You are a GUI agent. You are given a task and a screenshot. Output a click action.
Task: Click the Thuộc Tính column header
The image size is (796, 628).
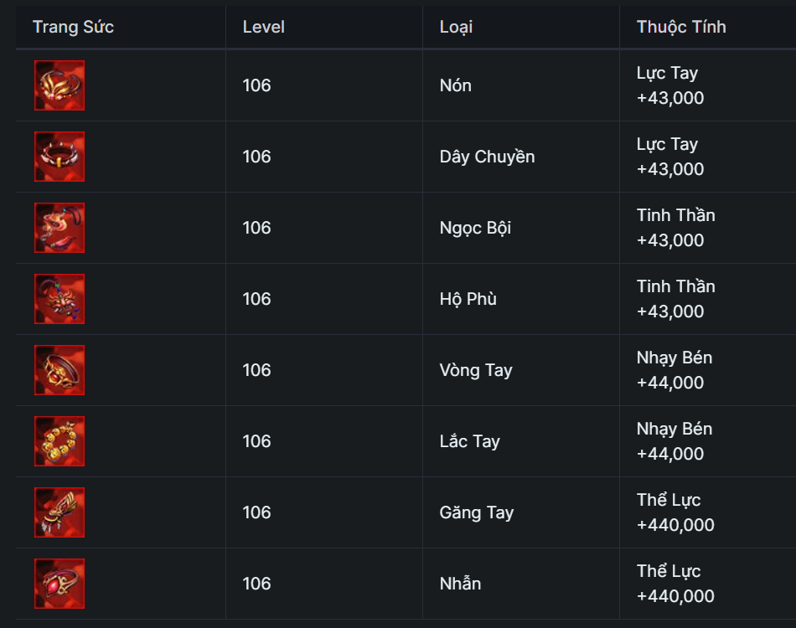pyautogui.click(x=681, y=27)
